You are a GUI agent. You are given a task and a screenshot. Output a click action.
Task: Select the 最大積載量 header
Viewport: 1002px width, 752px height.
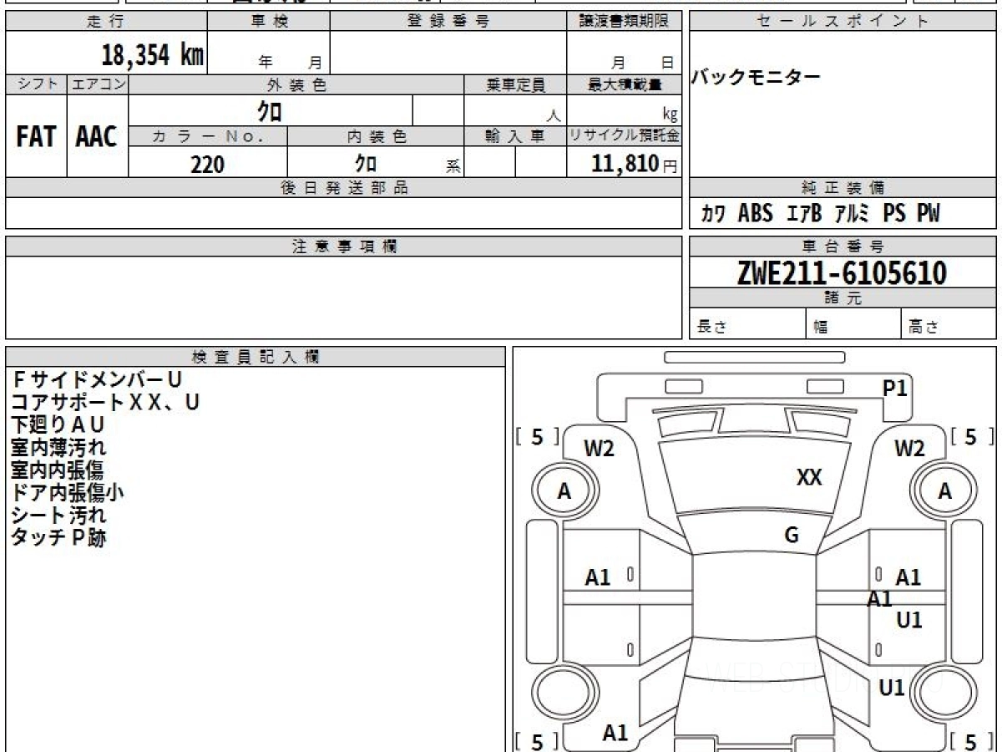(624, 84)
